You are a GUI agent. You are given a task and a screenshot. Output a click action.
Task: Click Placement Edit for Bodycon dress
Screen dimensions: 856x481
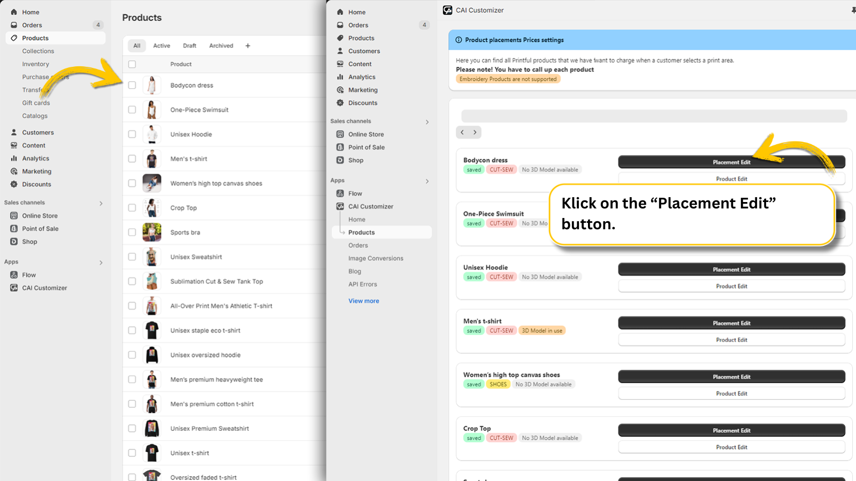[x=731, y=162]
